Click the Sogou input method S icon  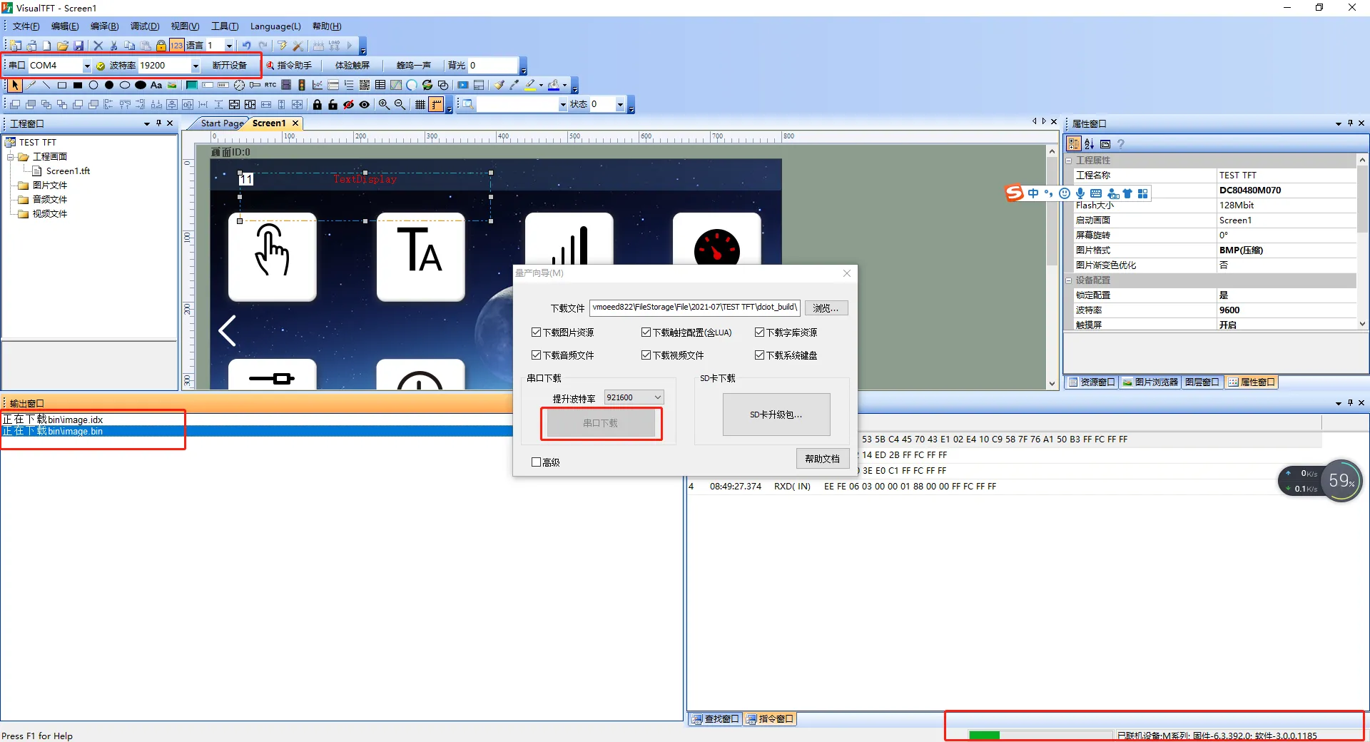[1014, 193]
